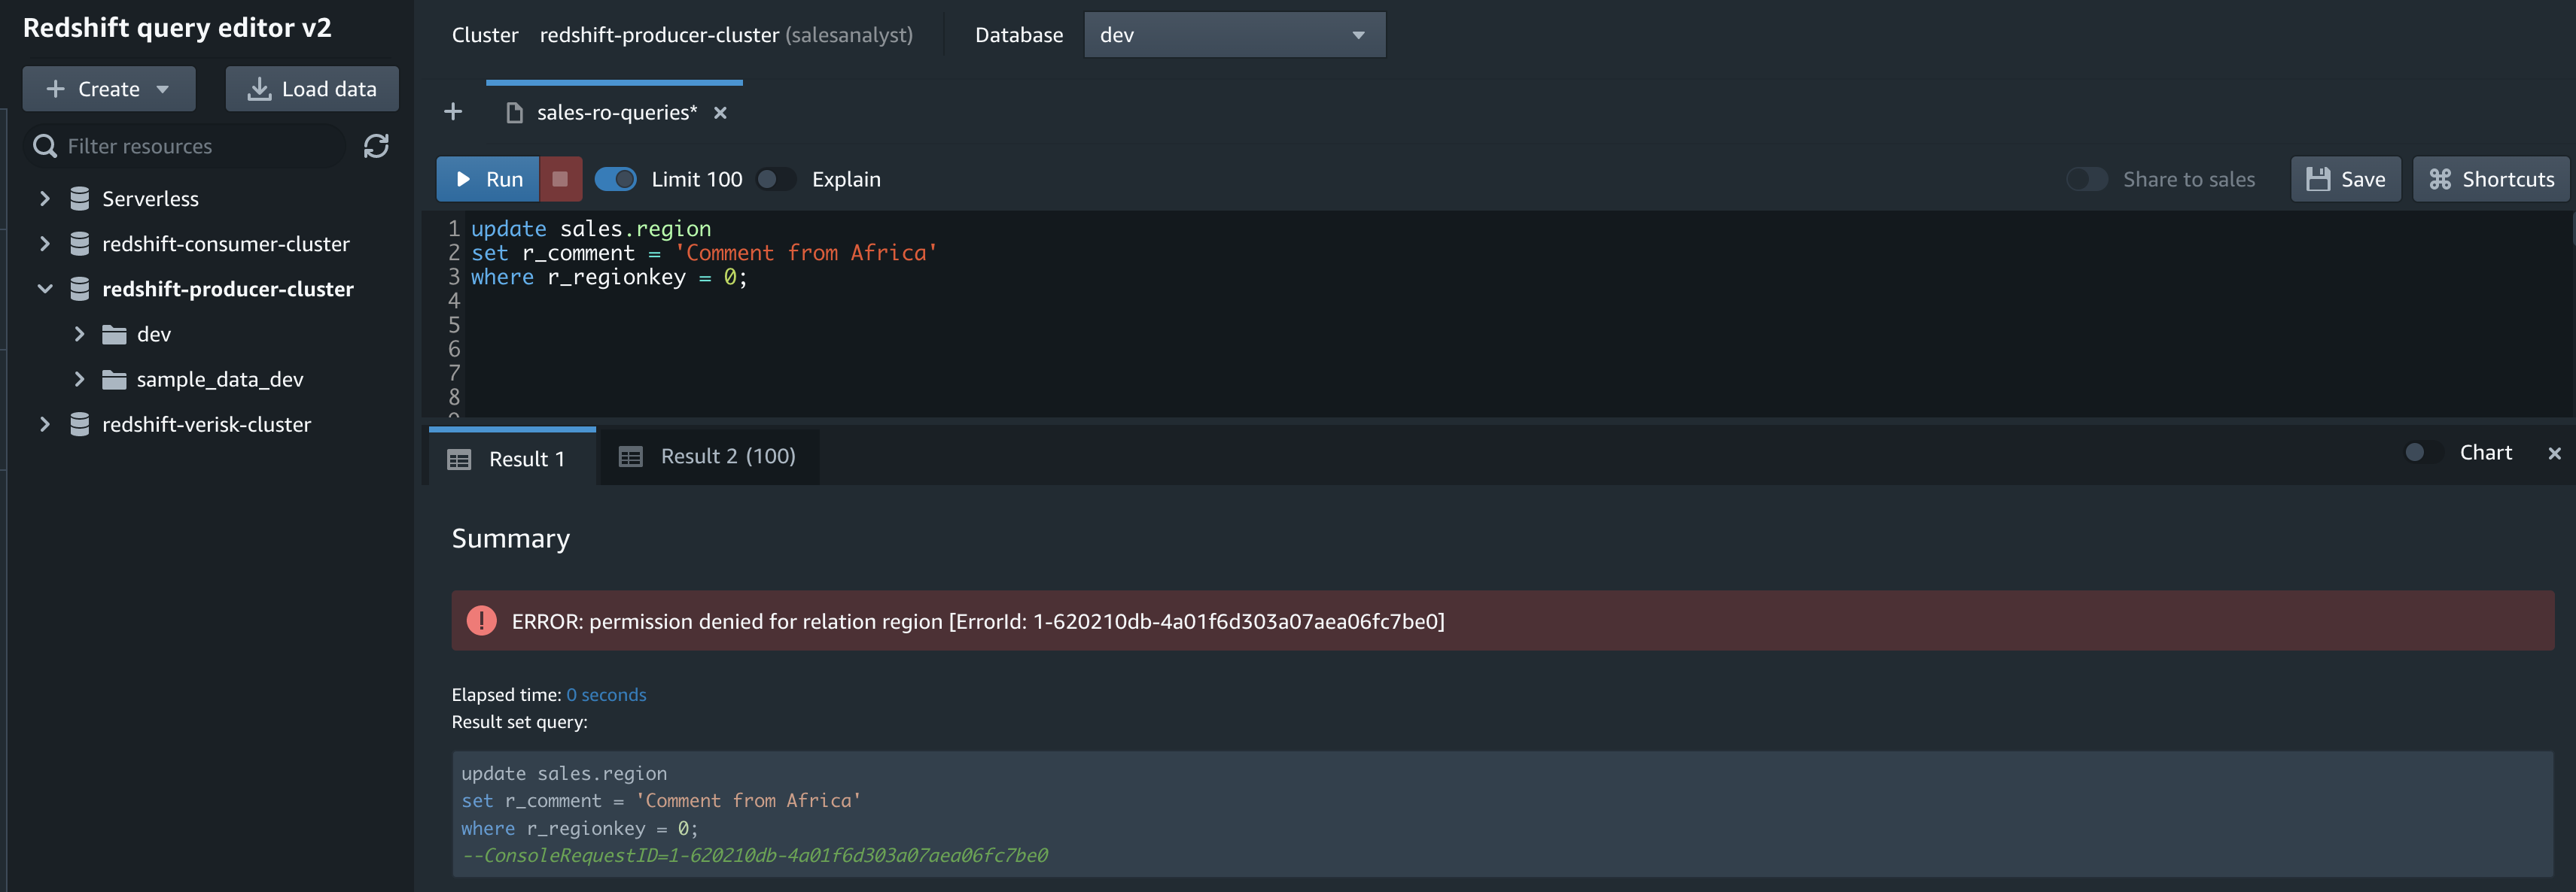Viewport: 2576px width, 892px height.
Task: Expand the redshift-consumer-cluster tree node
Action: tap(45, 244)
